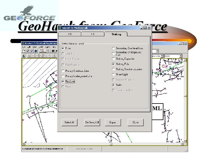Click the greyed rectangle draw tool icon

[x=53, y=56]
